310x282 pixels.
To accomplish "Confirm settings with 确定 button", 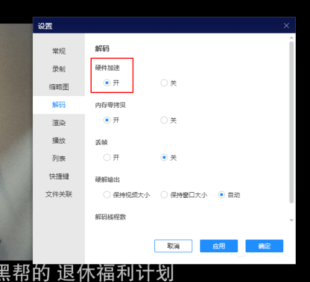I will pyautogui.click(x=264, y=246).
